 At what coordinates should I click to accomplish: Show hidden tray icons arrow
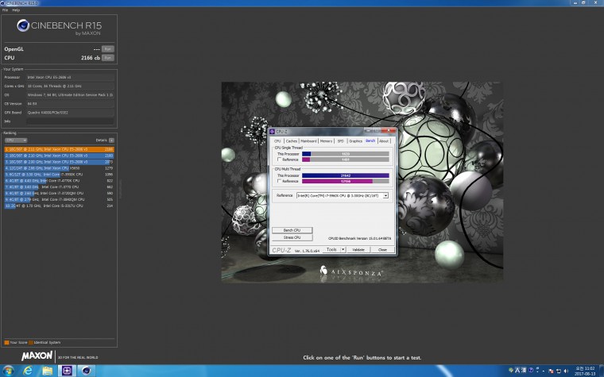(x=544, y=371)
